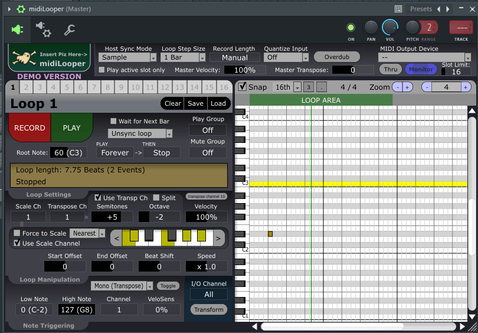
Task: Click the triplet '3' snap button
Action: [x=308, y=87]
